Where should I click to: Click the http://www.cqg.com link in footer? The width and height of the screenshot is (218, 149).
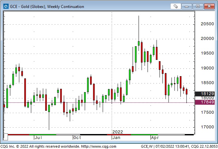(x=99, y=146)
